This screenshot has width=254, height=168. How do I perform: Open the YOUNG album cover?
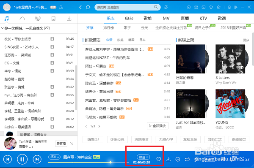pyautogui.click(x=230, y=103)
